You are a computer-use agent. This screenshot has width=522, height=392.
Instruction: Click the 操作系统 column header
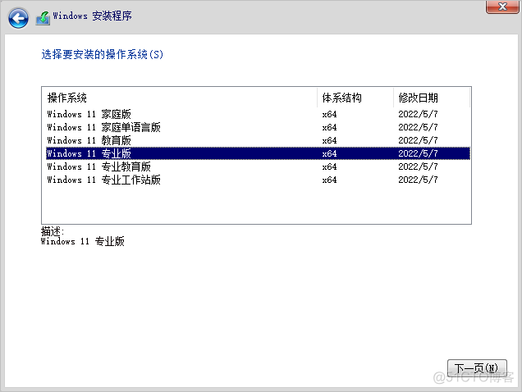click(180, 98)
